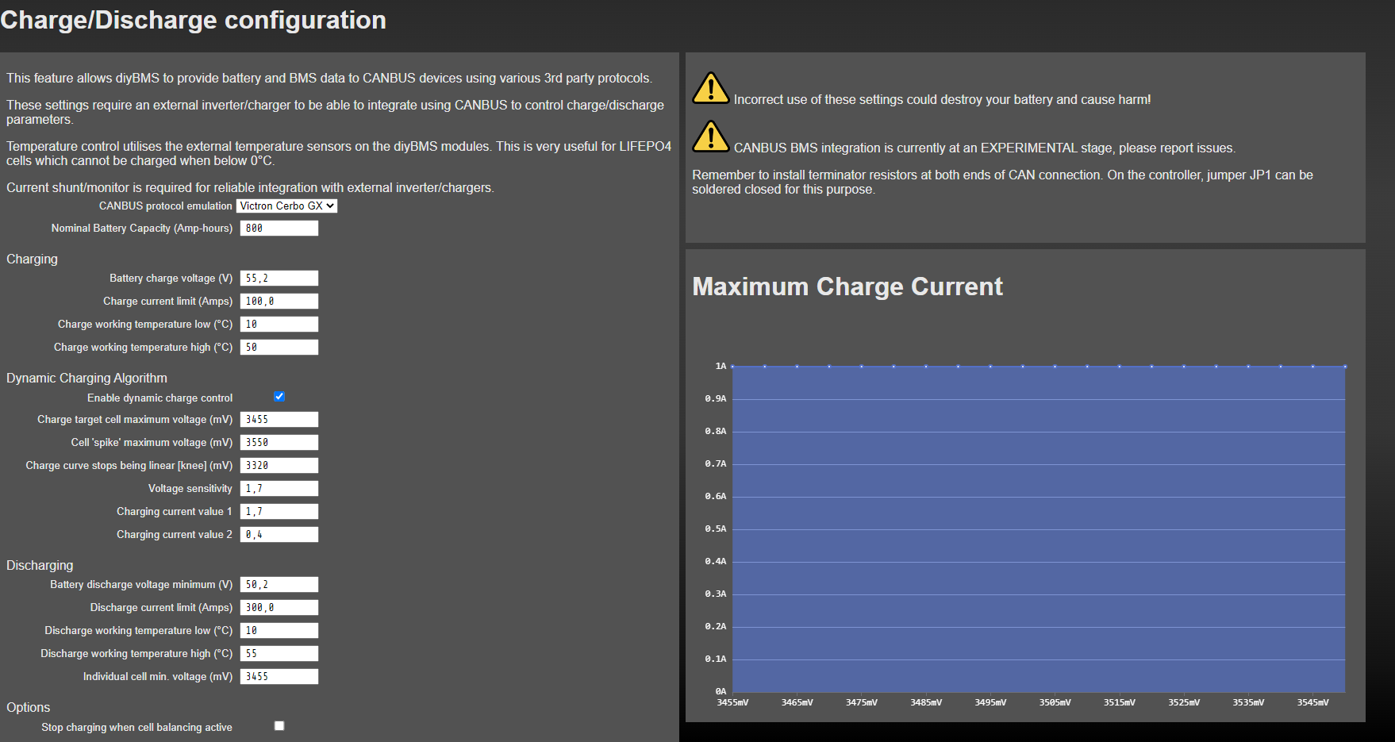Click the Nominal Battery Capacity input field

click(279, 228)
